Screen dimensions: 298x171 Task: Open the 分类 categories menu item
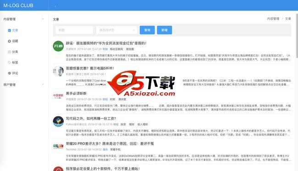(13, 52)
